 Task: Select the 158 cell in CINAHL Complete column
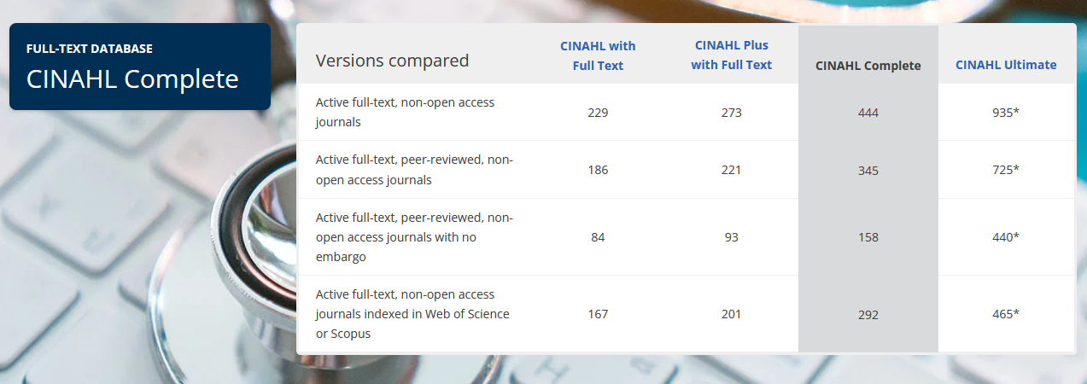coord(868,237)
